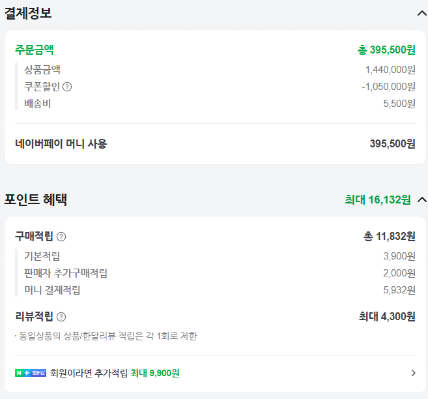The height and width of the screenshot is (399, 428).
Task: Click the -1,050,000원 coupon discount amount
Action: pos(388,87)
